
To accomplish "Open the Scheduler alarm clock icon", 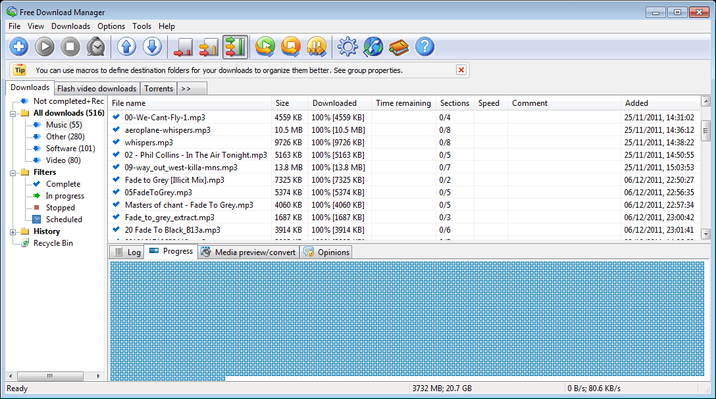I will [96, 46].
